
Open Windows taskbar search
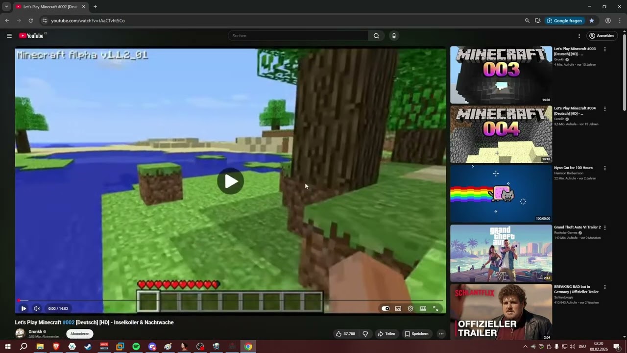[x=24, y=347]
